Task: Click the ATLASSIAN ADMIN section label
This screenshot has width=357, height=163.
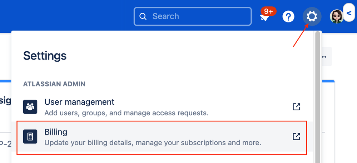Action: 54,84
